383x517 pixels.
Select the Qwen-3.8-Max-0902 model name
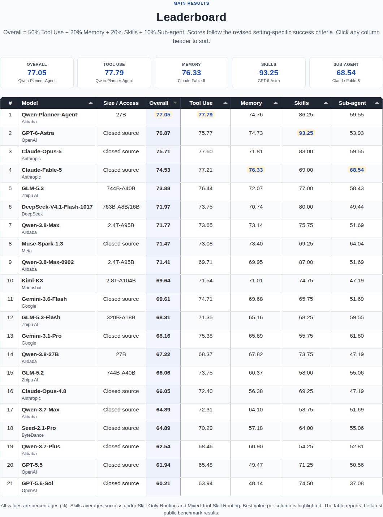[48, 262]
